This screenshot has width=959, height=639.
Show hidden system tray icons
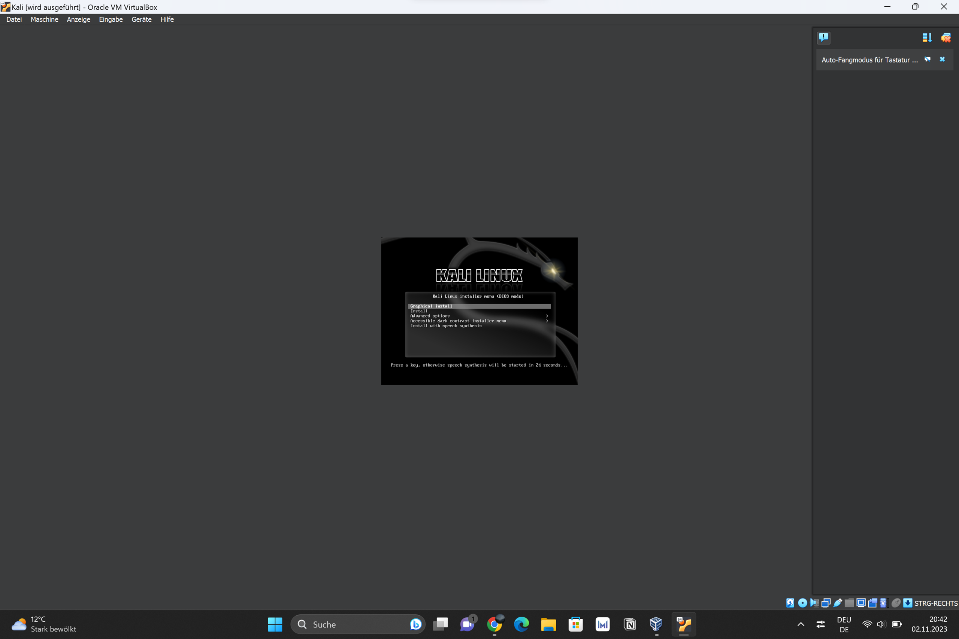[x=801, y=624]
